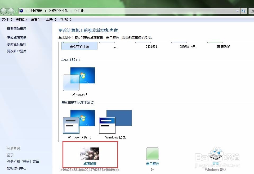Open 轻松访问中心 link
254x174 pixels.
pyautogui.click(x=16, y=168)
